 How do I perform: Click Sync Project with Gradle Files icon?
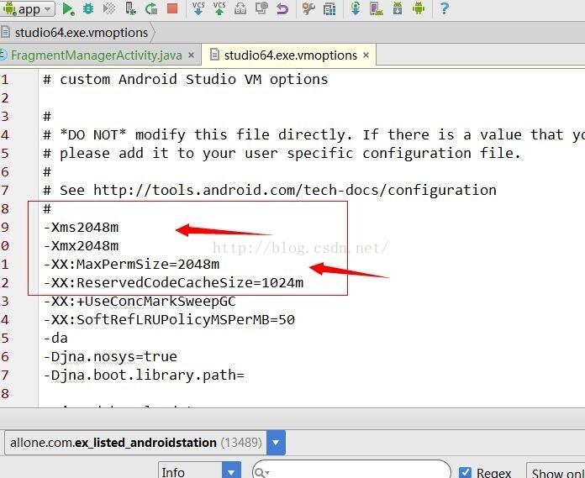tap(356, 8)
